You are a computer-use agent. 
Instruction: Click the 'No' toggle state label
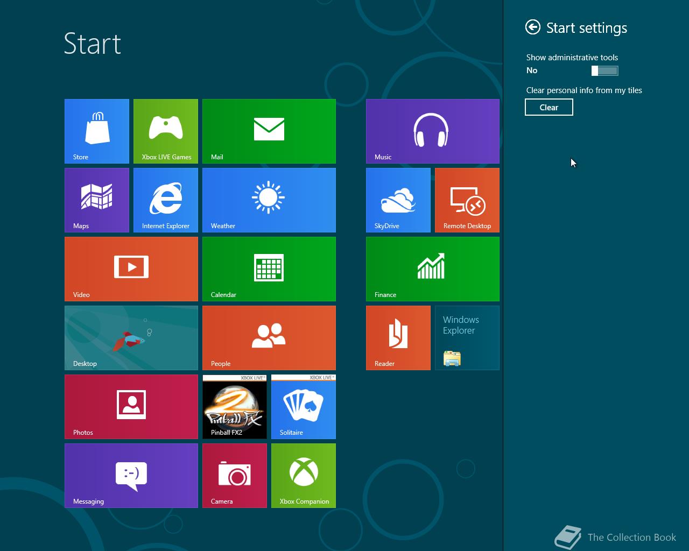coord(532,70)
